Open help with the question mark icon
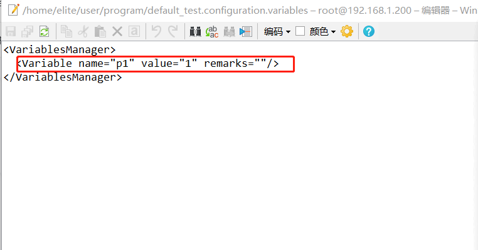 pyautogui.click(x=368, y=31)
